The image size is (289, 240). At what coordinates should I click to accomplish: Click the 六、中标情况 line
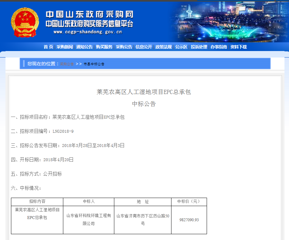pyautogui.click(x=26, y=188)
